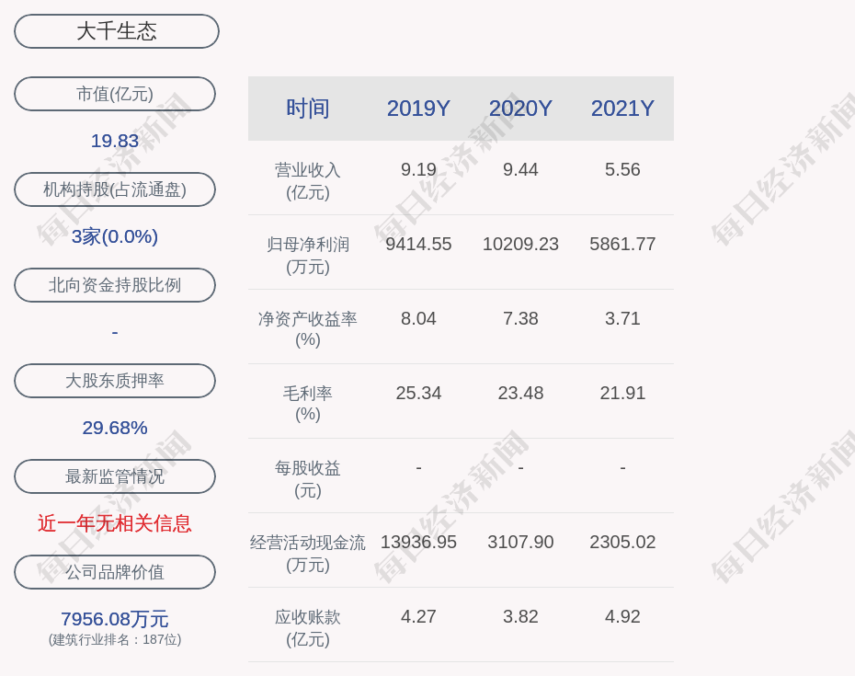Click the 毛利率(%) row label
Viewport: 855px width, 676px height.
click(x=308, y=404)
